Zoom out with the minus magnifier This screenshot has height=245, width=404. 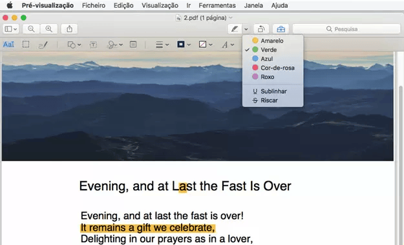(31, 29)
